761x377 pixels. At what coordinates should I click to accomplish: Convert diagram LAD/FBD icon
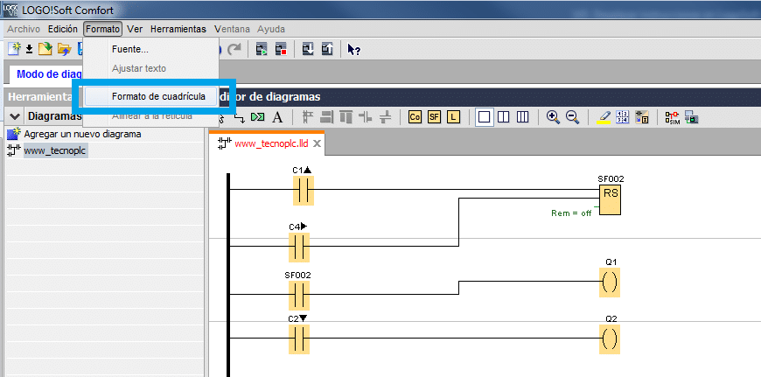tap(642, 117)
